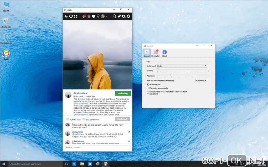268x167 pixels.
Task: Go back with the arrow icon in Grids
Action: point(66,16)
